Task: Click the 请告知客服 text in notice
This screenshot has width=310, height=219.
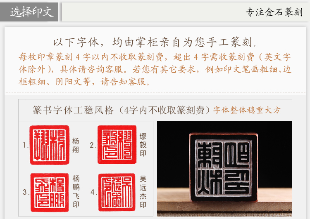Action: (x=125, y=82)
